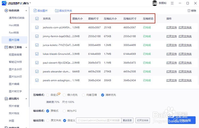Click 打开文件夹 button beside output path

click(143, 120)
